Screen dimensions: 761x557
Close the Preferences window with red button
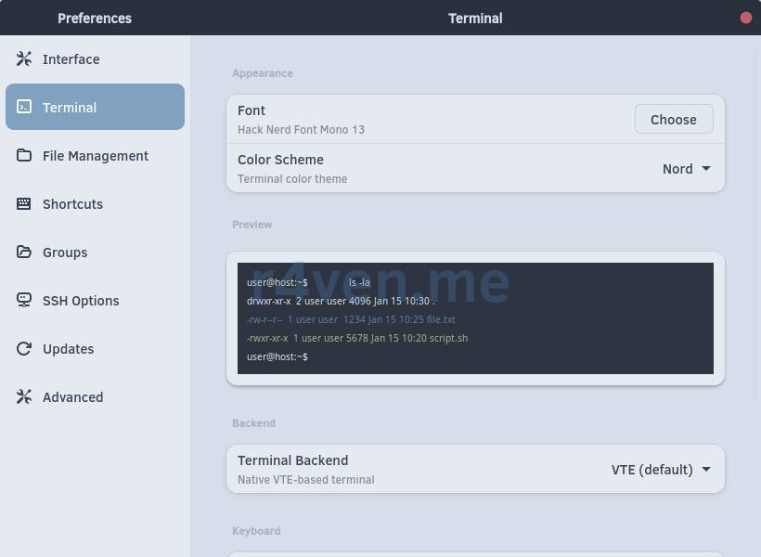tap(745, 18)
